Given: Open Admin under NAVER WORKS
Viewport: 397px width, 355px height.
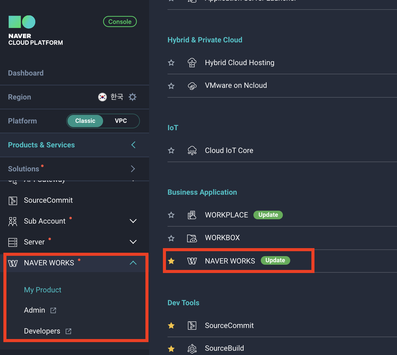Looking at the screenshot, I should click(x=35, y=310).
